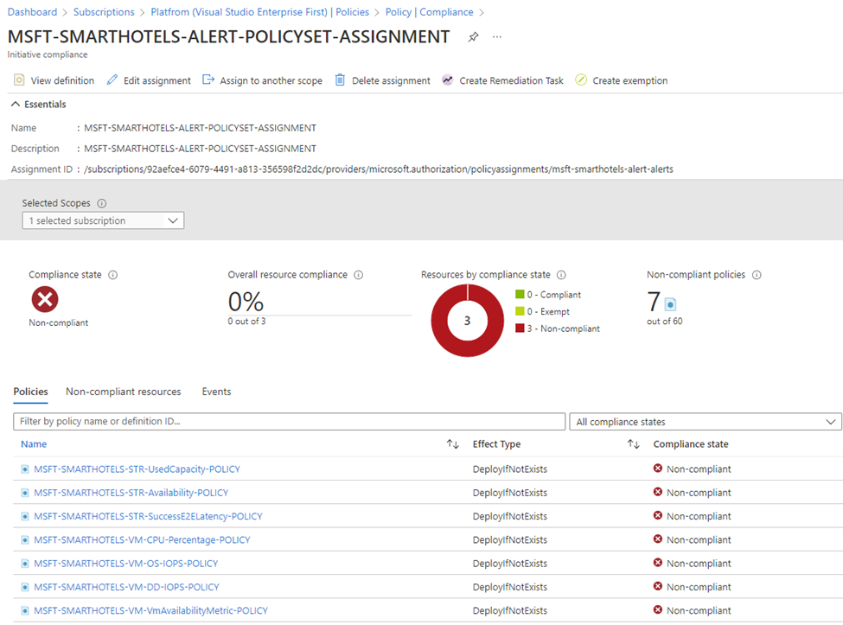Open the ellipsis more options menu
The image size is (843, 625).
(497, 37)
